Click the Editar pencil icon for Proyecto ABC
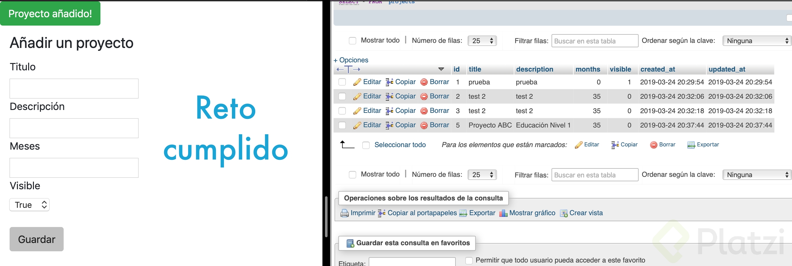Image resolution: width=792 pixels, height=266 pixels. (x=357, y=125)
